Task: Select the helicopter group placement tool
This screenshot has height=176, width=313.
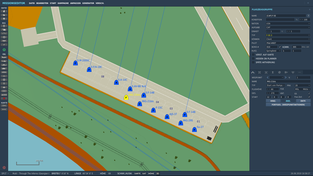Action: (x=4, y=61)
